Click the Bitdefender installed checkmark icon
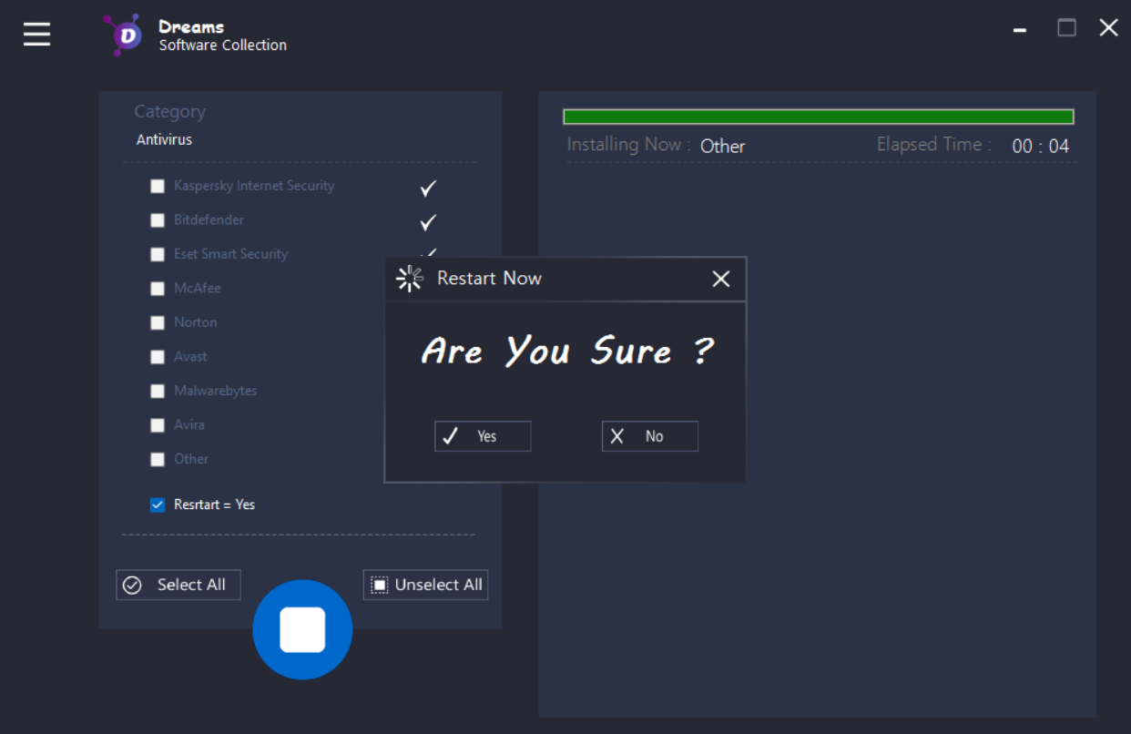The image size is (1131, 734). tap(428, 222)
